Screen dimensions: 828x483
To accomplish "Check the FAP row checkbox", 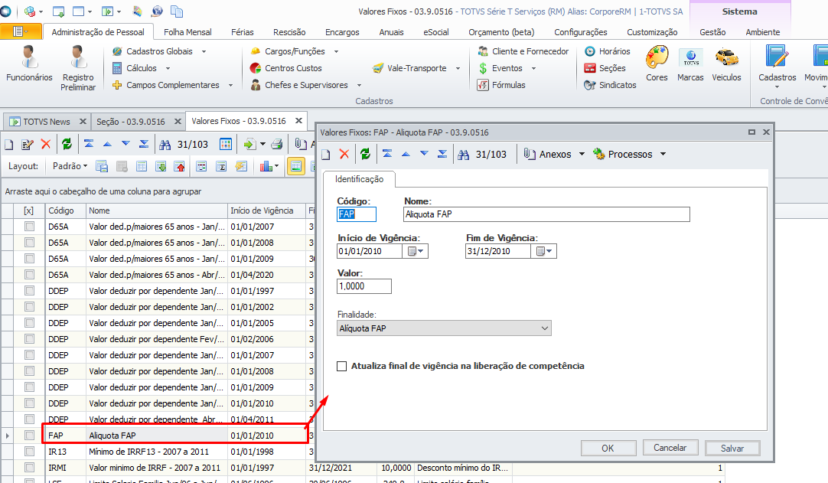I will tap(29, 436).
